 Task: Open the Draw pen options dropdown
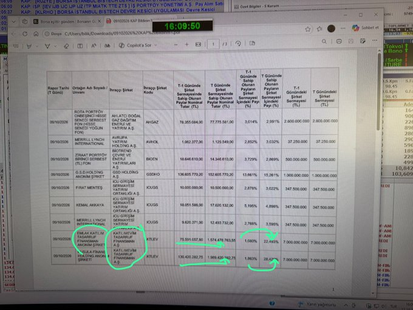pyautogui.click(x=37, y=46)
